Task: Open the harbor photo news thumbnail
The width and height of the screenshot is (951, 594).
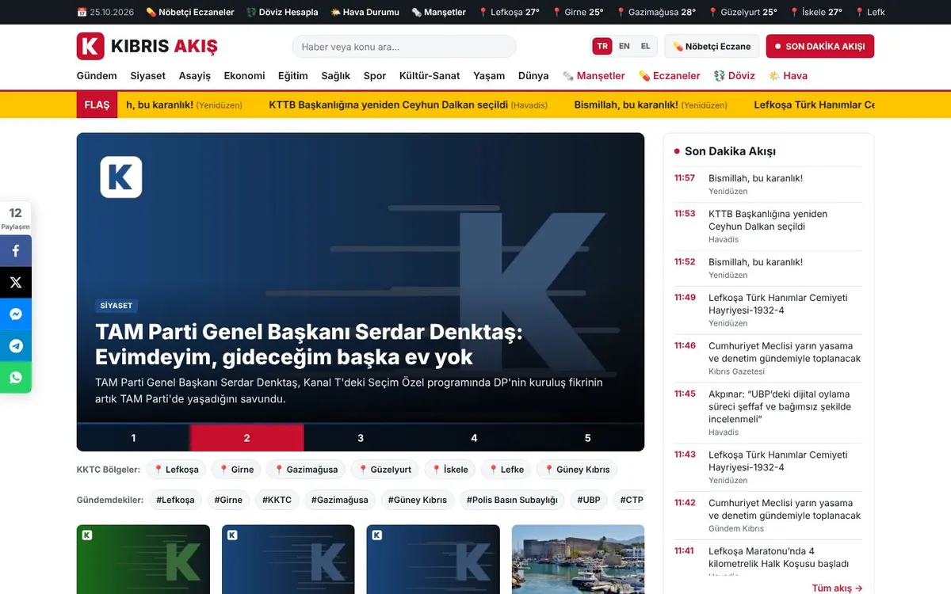Action: click(578, 559)
